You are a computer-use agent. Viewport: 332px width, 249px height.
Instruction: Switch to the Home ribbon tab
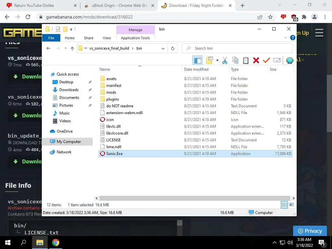tap(70, 38)
